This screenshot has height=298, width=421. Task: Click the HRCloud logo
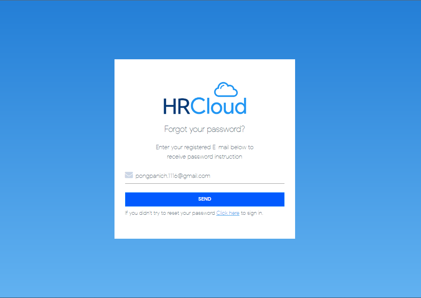(205, 98)
